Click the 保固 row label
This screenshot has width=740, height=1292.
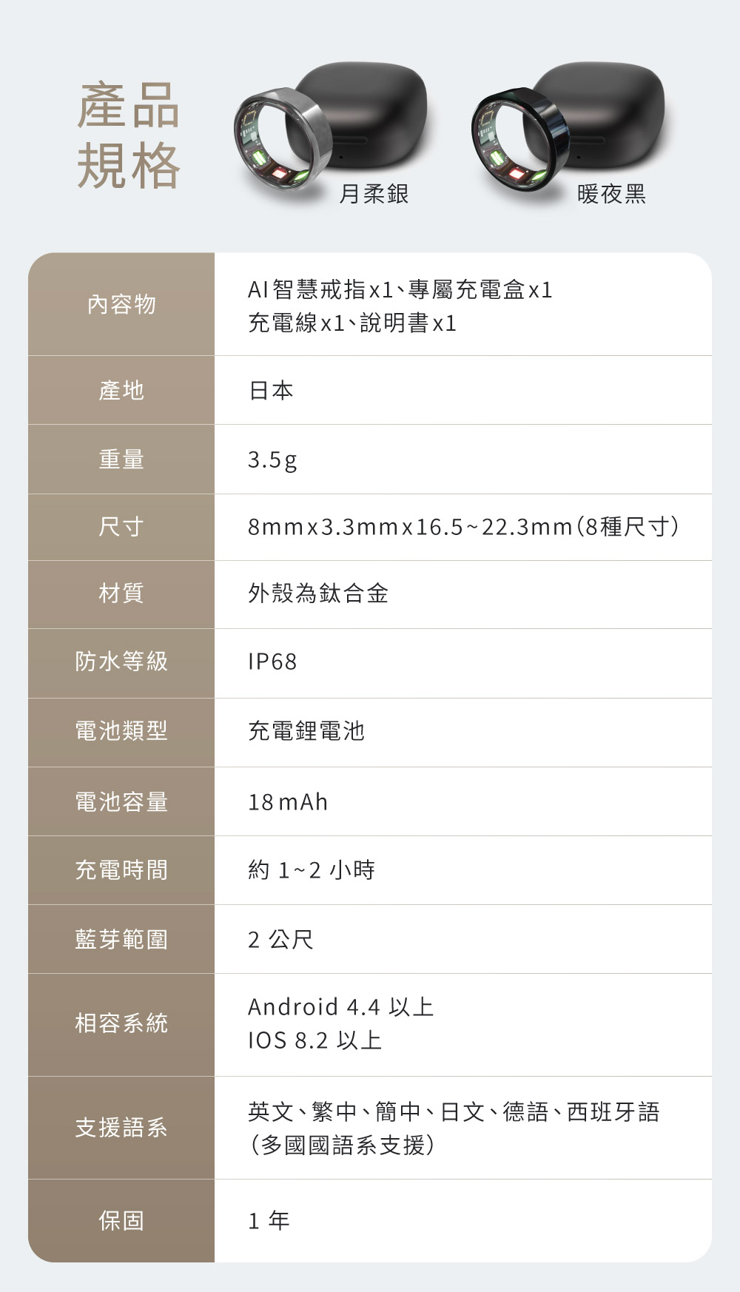121,1220
